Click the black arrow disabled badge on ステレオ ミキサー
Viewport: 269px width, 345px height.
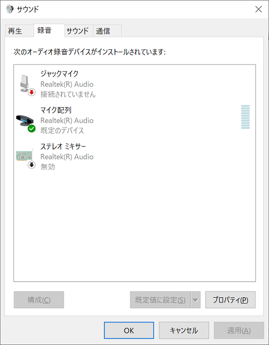32,165
